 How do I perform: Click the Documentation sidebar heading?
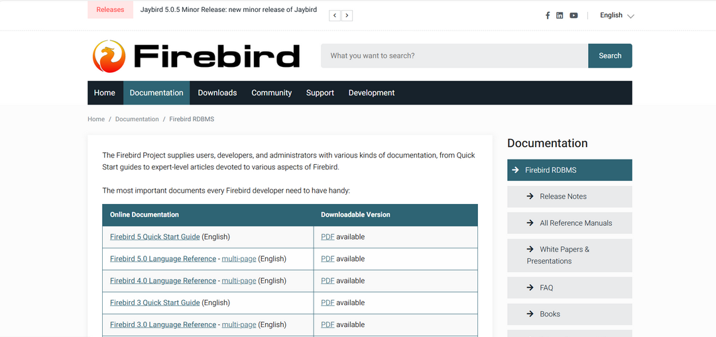coord(547,143)
